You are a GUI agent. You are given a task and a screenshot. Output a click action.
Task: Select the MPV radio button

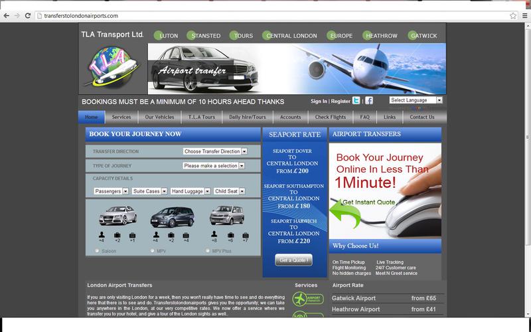coord(153,251)
